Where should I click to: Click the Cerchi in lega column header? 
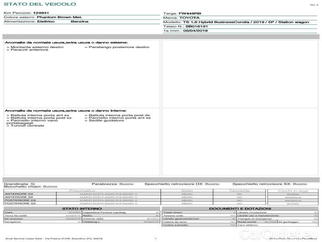point(293,190)
